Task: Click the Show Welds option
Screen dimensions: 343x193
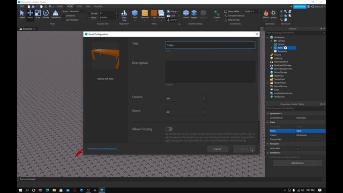Action: 232,11
